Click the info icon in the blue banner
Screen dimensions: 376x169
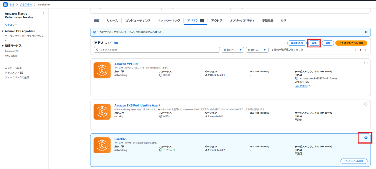point(95,32)
